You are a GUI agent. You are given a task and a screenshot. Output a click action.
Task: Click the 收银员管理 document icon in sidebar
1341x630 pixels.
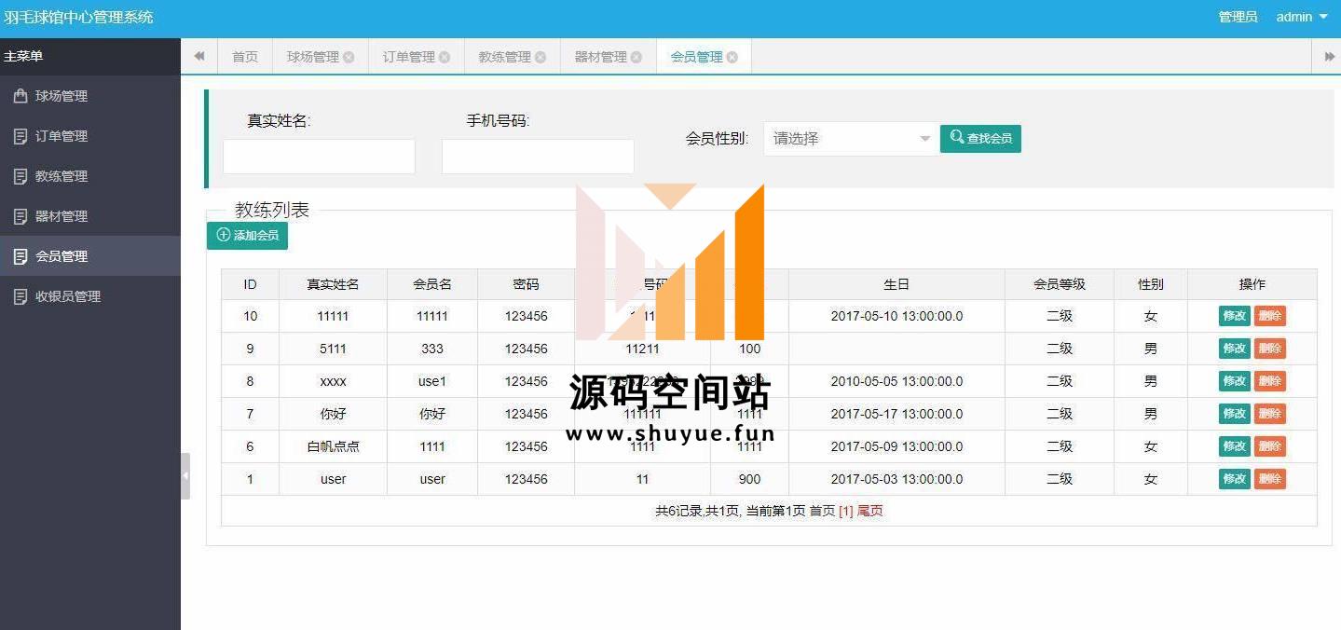(20, 296)
